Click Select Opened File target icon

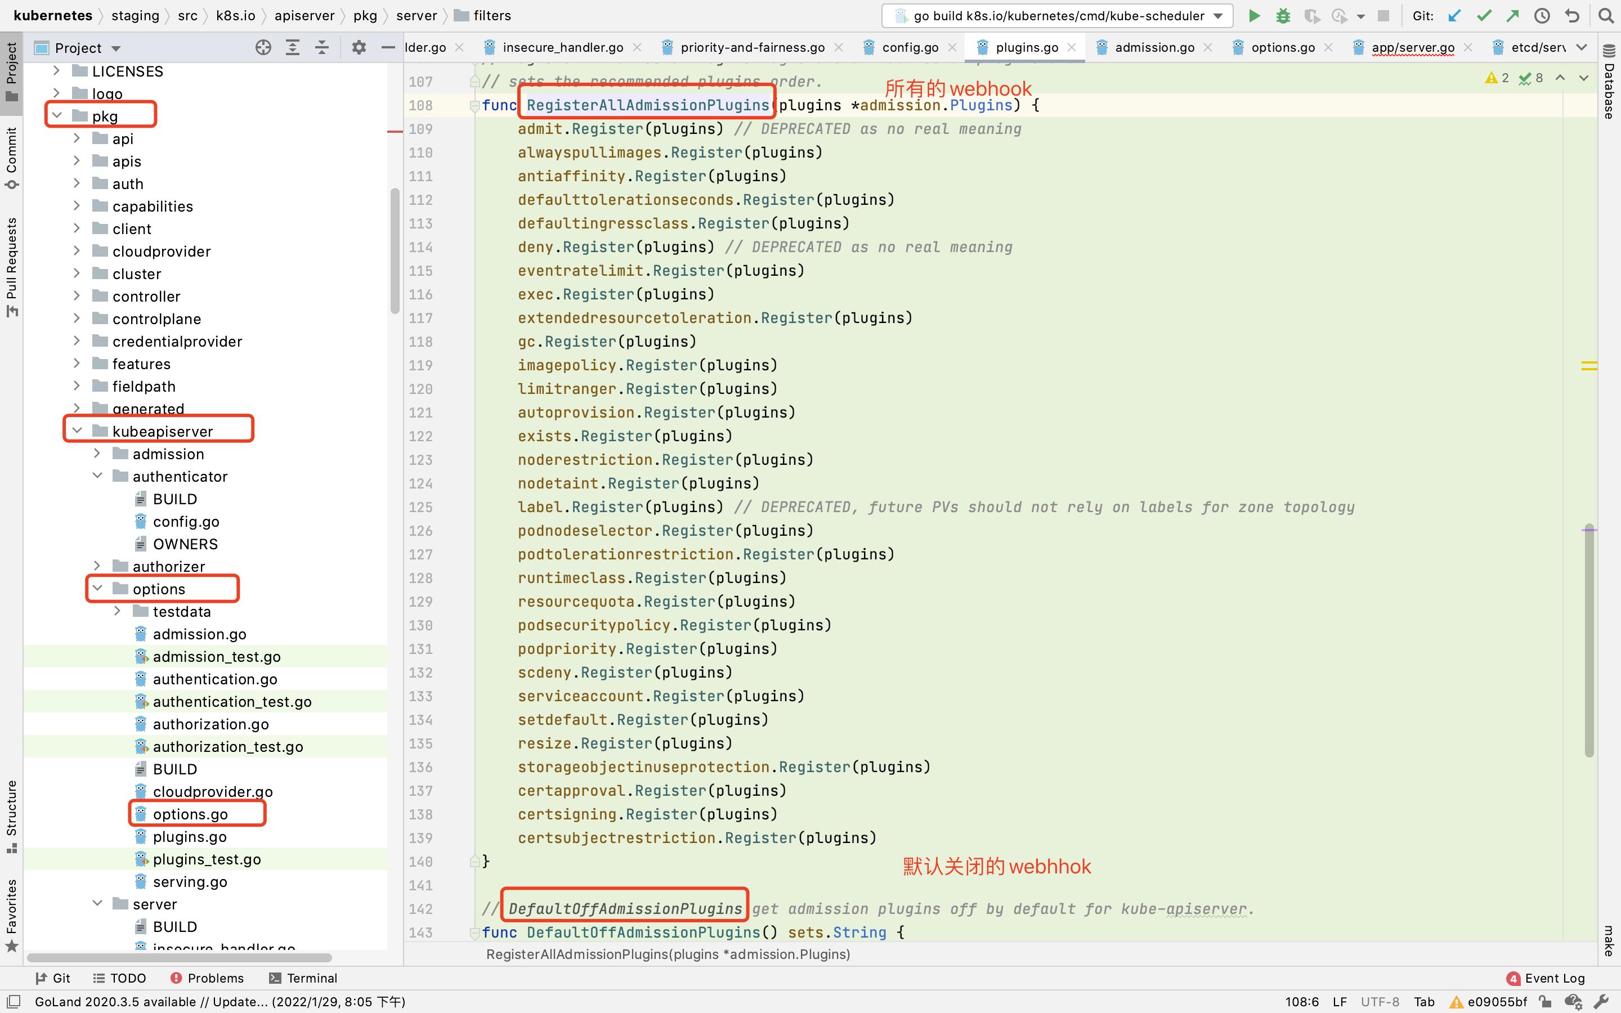click(x=263, y=48)
